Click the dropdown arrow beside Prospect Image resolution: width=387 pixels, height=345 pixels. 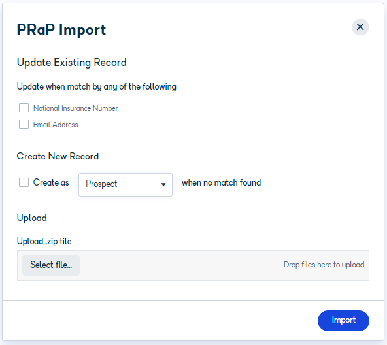163,185
